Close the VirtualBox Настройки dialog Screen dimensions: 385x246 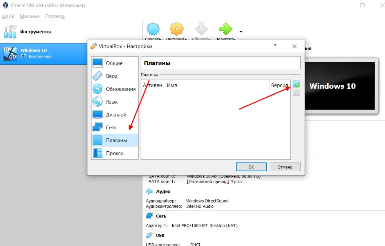[x=294, y=46]
